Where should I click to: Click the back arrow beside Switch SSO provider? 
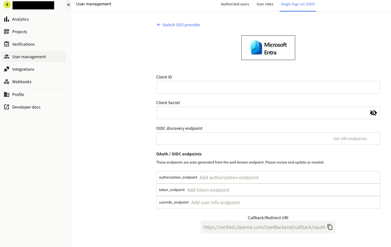coord(158,25)
